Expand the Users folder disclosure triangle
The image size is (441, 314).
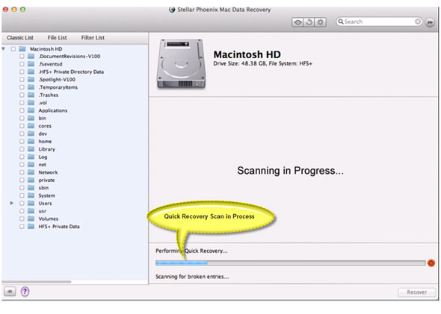point(11,203)
